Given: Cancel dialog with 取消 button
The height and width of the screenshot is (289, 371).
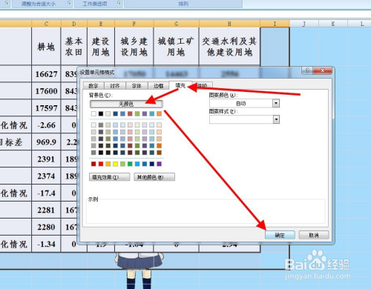Looking at the screenshot, I should coord(314,235).
